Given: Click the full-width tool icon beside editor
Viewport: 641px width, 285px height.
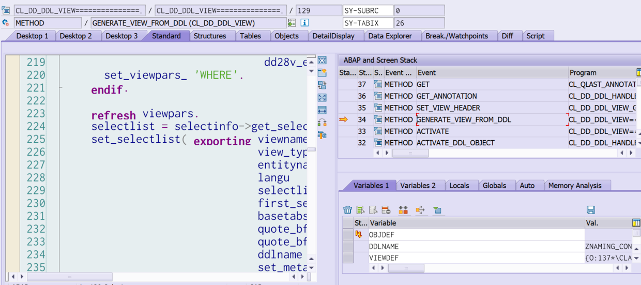Looking at the screenshot, I should point(322,110).
